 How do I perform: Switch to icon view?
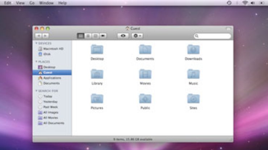(80, 36)
